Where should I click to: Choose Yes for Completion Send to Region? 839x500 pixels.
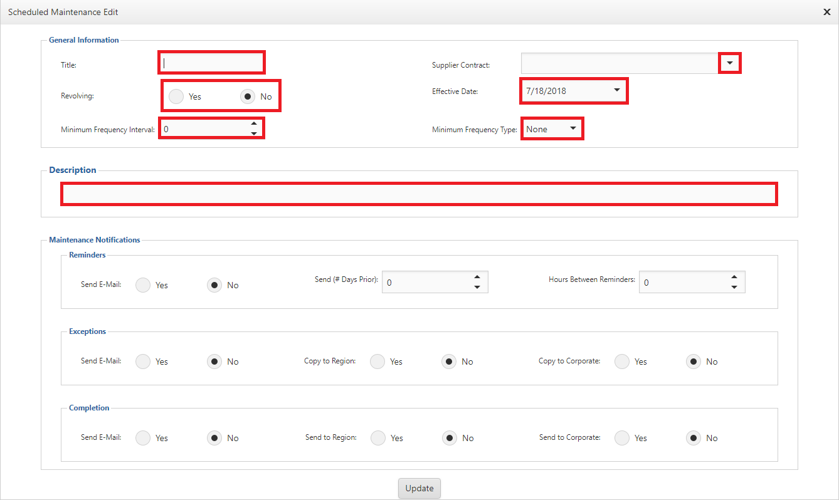(x=378, y=438)
